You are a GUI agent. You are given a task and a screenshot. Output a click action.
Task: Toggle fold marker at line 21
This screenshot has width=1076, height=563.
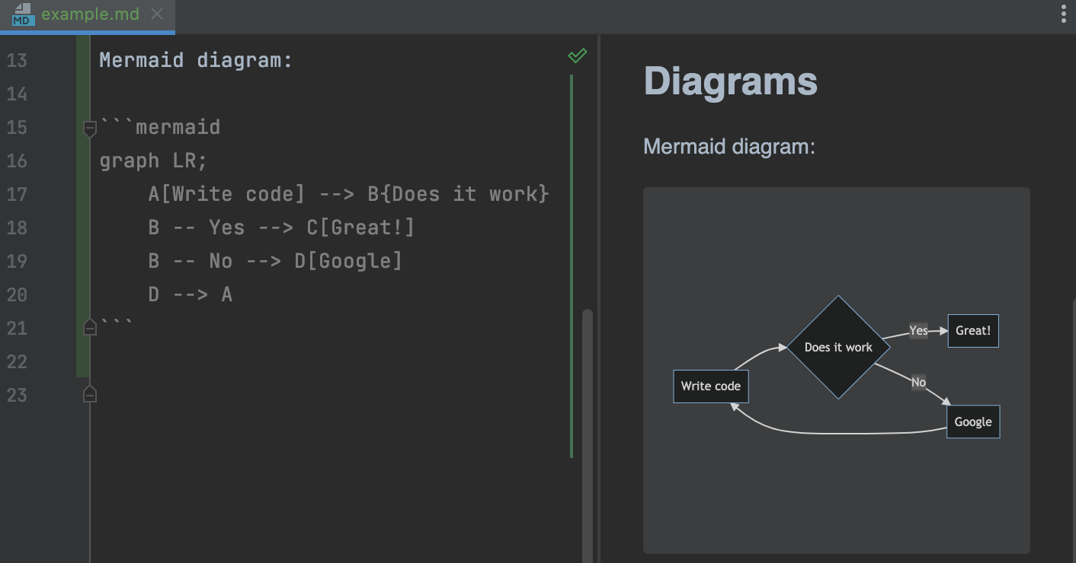[x=90, y=328]
